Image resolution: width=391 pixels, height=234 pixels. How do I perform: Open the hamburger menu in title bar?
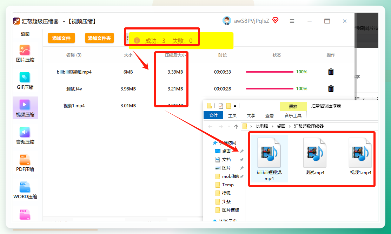(292, 21)
